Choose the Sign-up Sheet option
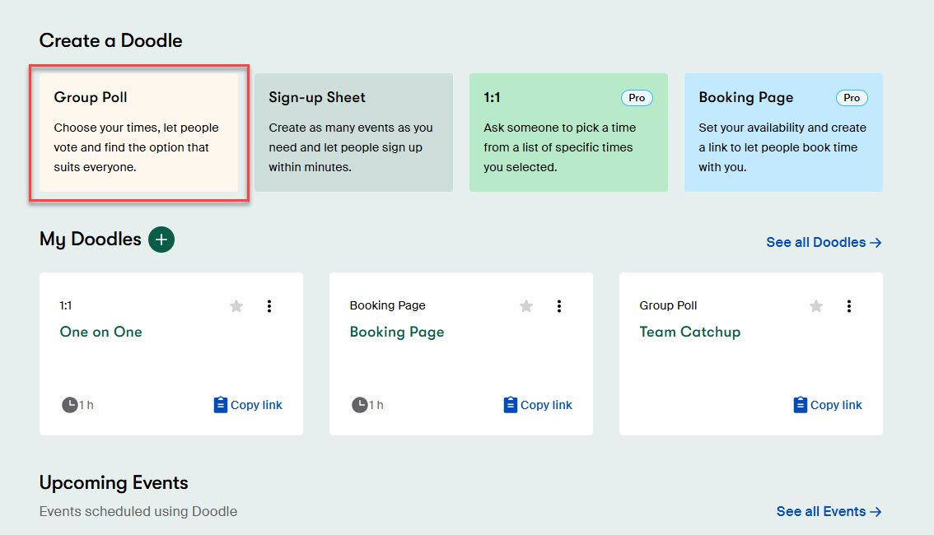Image resolution: width=934 pixels, height=535 pixels. pyautogui.click(x=353, y=133)
